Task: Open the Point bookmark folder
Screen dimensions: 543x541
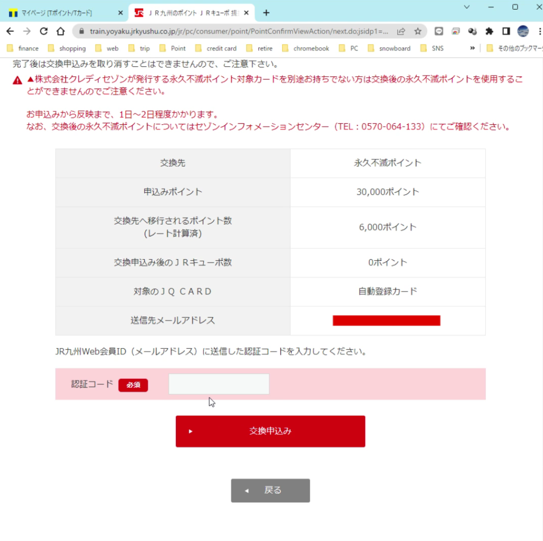Action: tap(172, 48)
